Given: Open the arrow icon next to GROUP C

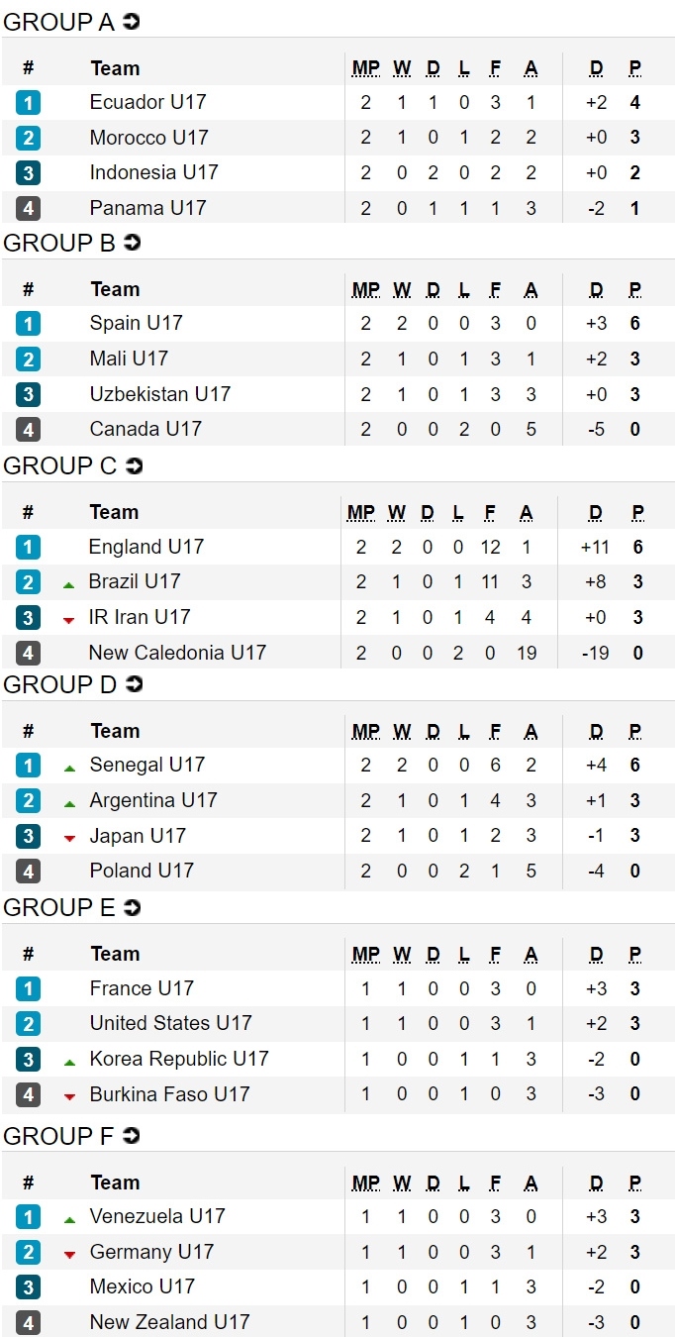Looking at the screenshot, I should 134,465.
